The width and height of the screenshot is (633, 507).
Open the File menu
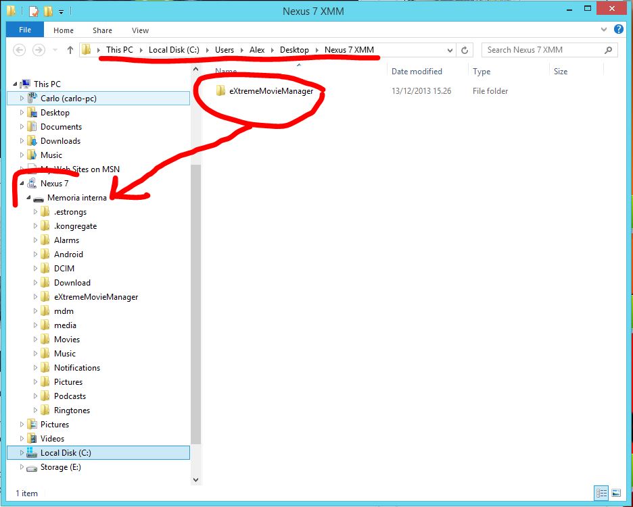click(25, 30)
